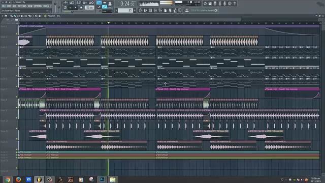The height and width of the screenshot is (183, 325).
Task: Click the playlist horizontal scrollbar
Action: click(129, 20)
